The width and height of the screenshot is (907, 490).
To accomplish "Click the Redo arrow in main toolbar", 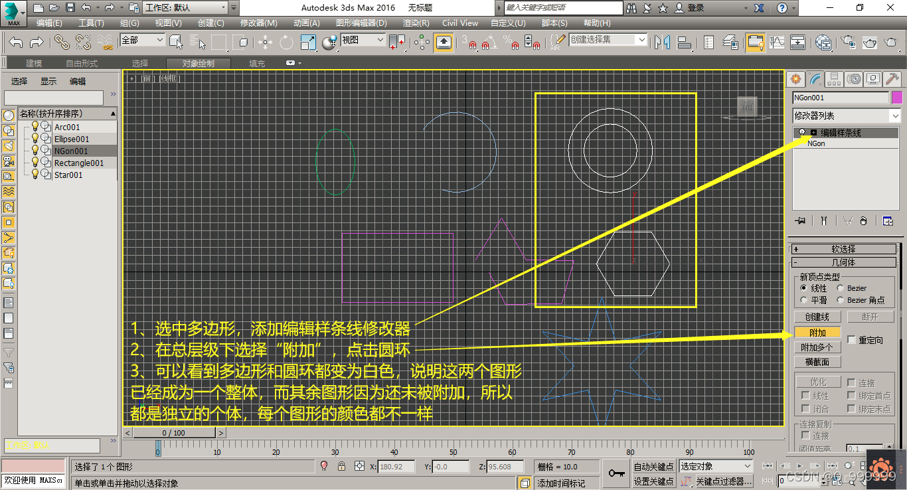I will [x=37, y=42].
